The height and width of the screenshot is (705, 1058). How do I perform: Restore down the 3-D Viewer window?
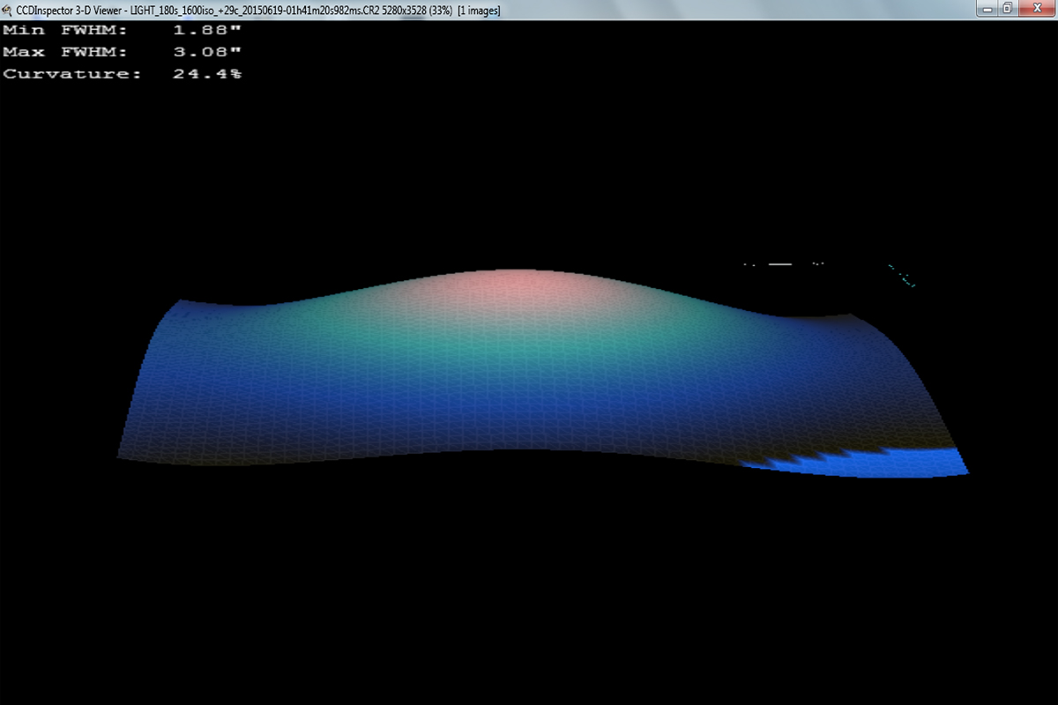1009,8
